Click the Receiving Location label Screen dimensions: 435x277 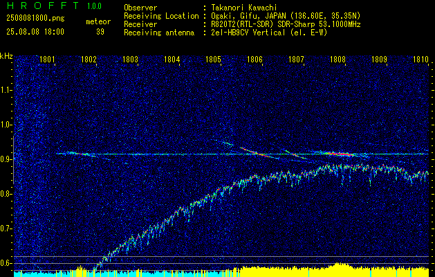click(161, 16)
